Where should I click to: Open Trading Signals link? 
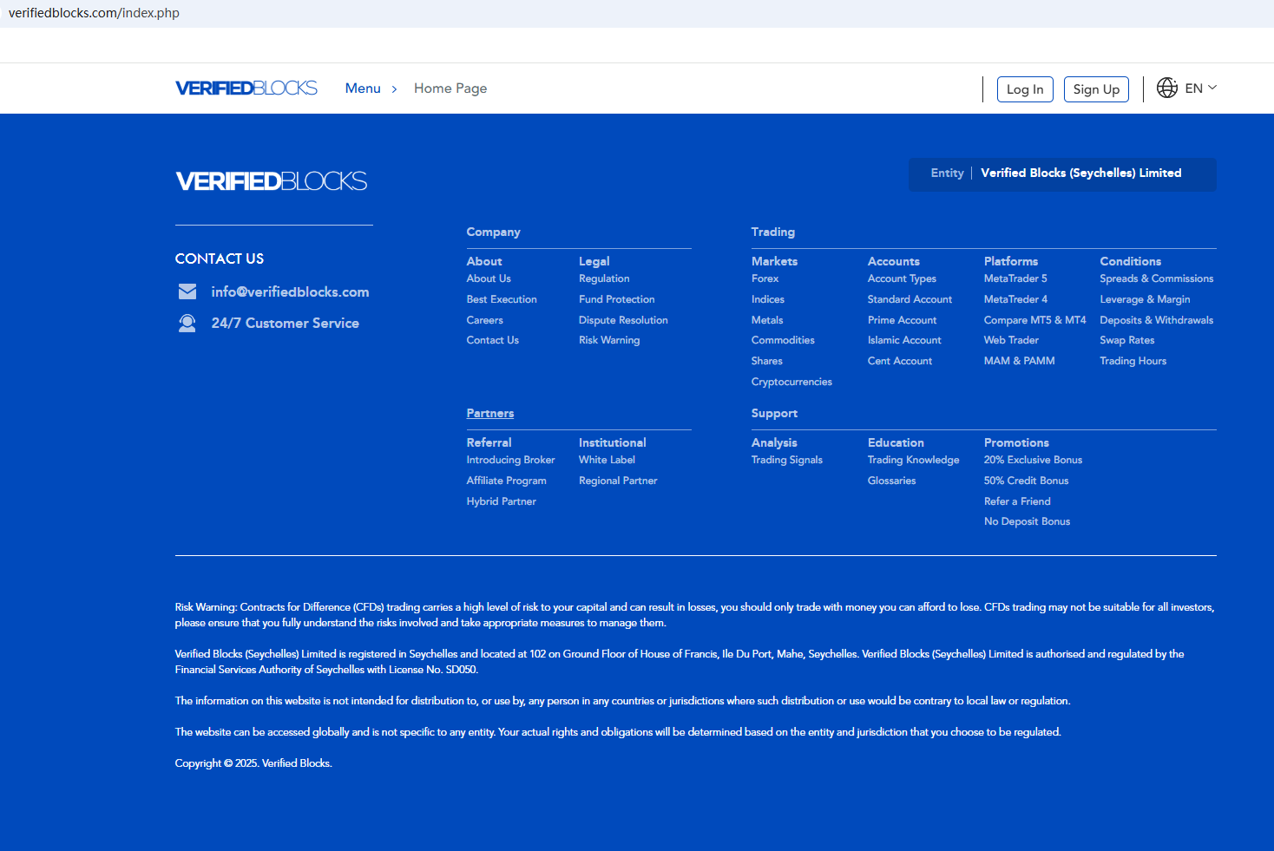click(x=786, y=460)
